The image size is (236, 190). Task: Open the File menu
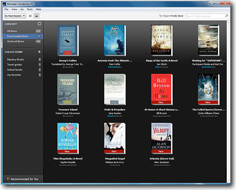click(x=6, y=9)
